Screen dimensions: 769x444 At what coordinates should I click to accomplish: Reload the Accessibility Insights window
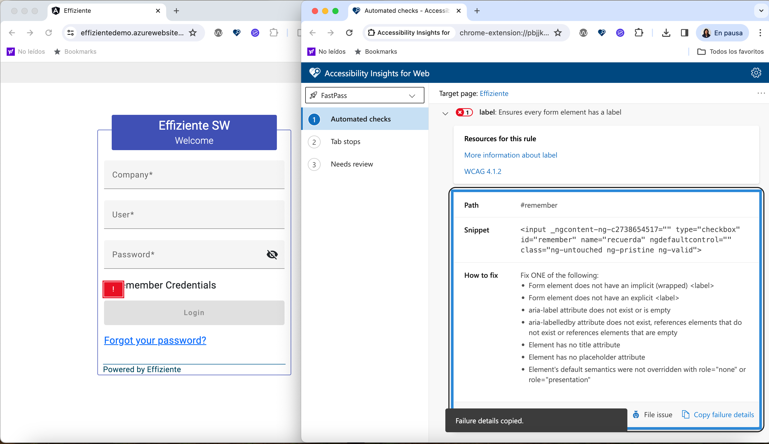(349, 33)
